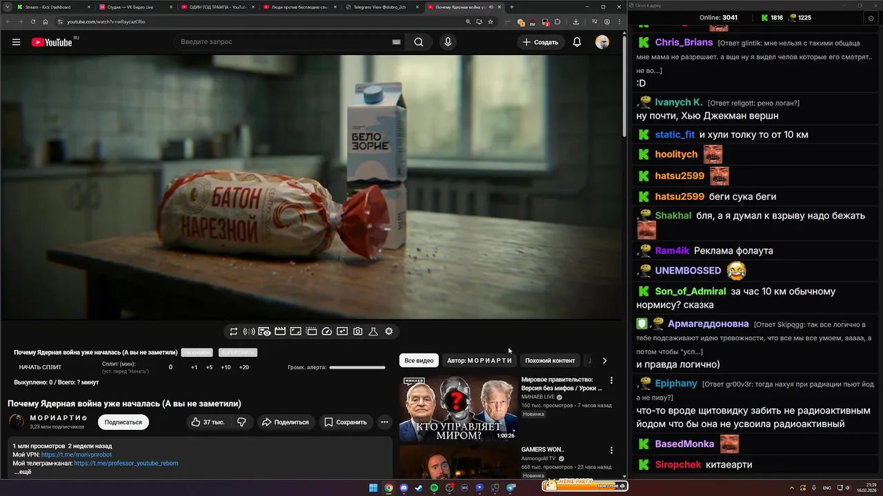883x496 pixels.
Task: Open the t.me/moriypnrobot VPN link
Action: point(76,455)
